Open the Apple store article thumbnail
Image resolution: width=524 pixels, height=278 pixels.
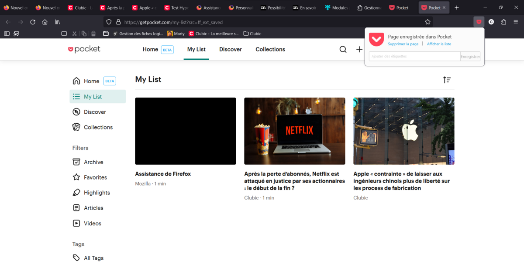click(404, 131)
